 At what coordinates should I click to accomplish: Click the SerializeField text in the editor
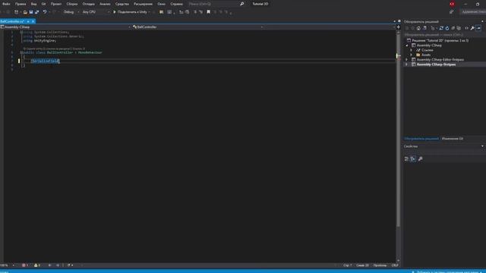(46, 61)
